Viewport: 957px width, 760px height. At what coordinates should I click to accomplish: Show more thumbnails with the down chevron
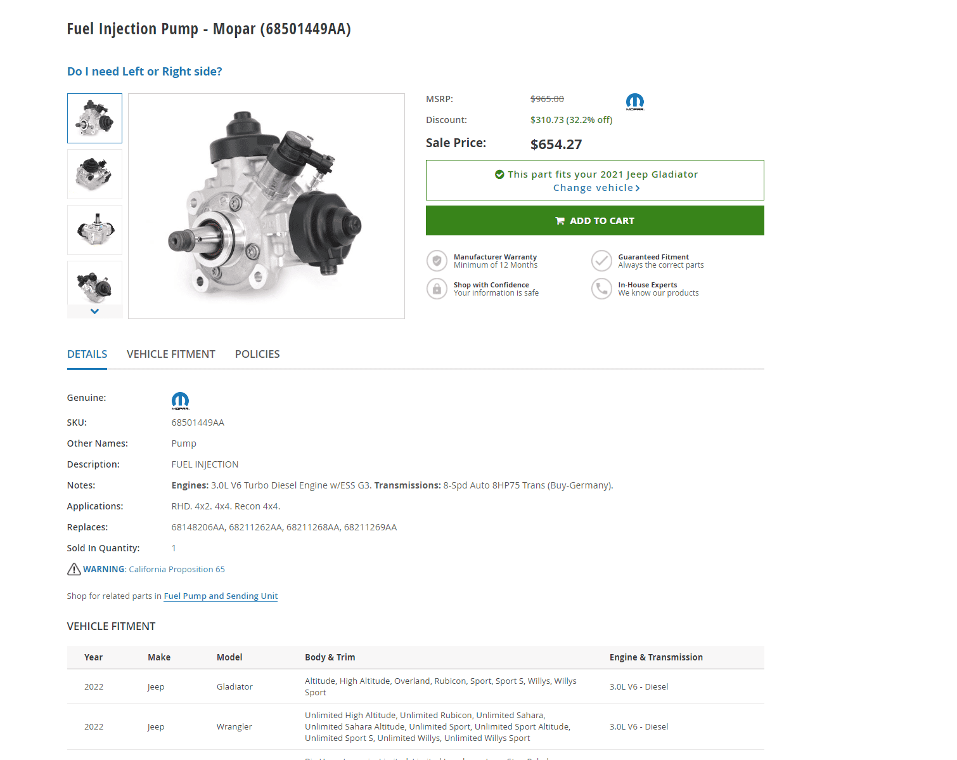click(94, 311)
